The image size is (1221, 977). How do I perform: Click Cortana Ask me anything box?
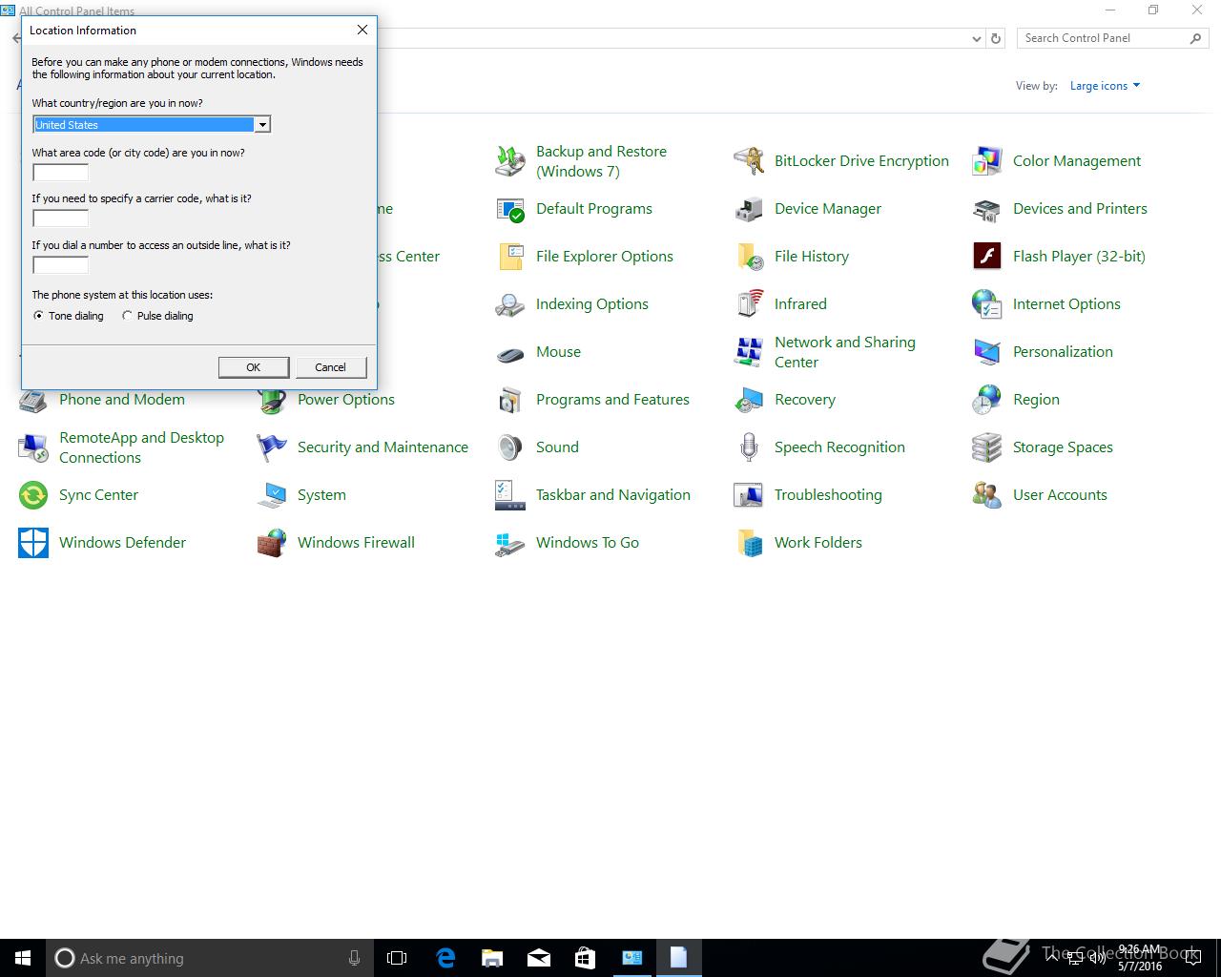(210, 958)
